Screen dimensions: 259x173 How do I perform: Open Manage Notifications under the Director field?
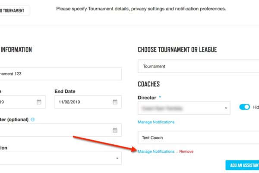coord(156,122)
